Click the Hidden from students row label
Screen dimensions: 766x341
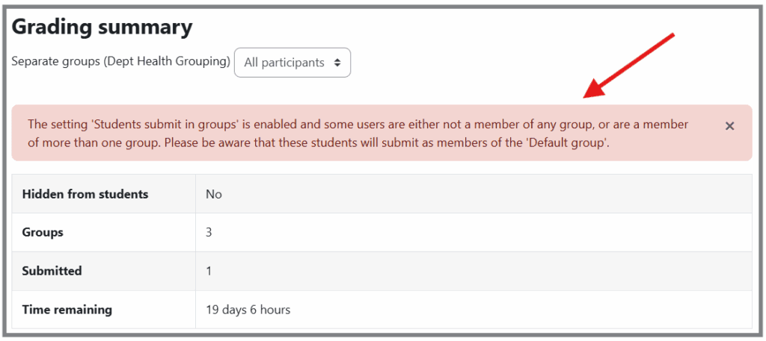(85, 194)
